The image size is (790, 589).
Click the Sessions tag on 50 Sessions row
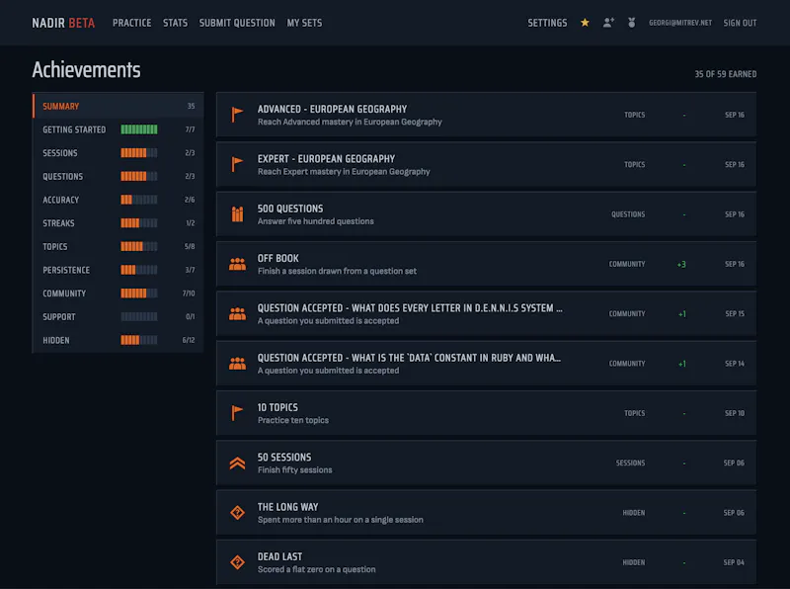pyautogui.click(x=630, y=463)
